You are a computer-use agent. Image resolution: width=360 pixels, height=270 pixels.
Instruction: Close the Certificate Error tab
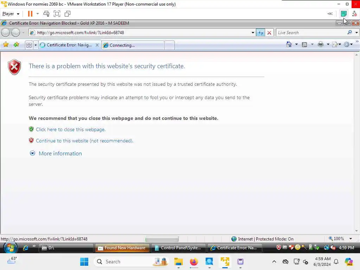coord(97,45)
